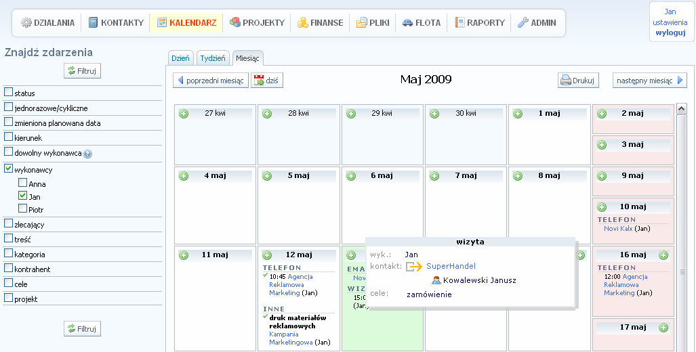Tick the zmieniona planowana data checkbox
696x352 pixels.
click(8, 122)
